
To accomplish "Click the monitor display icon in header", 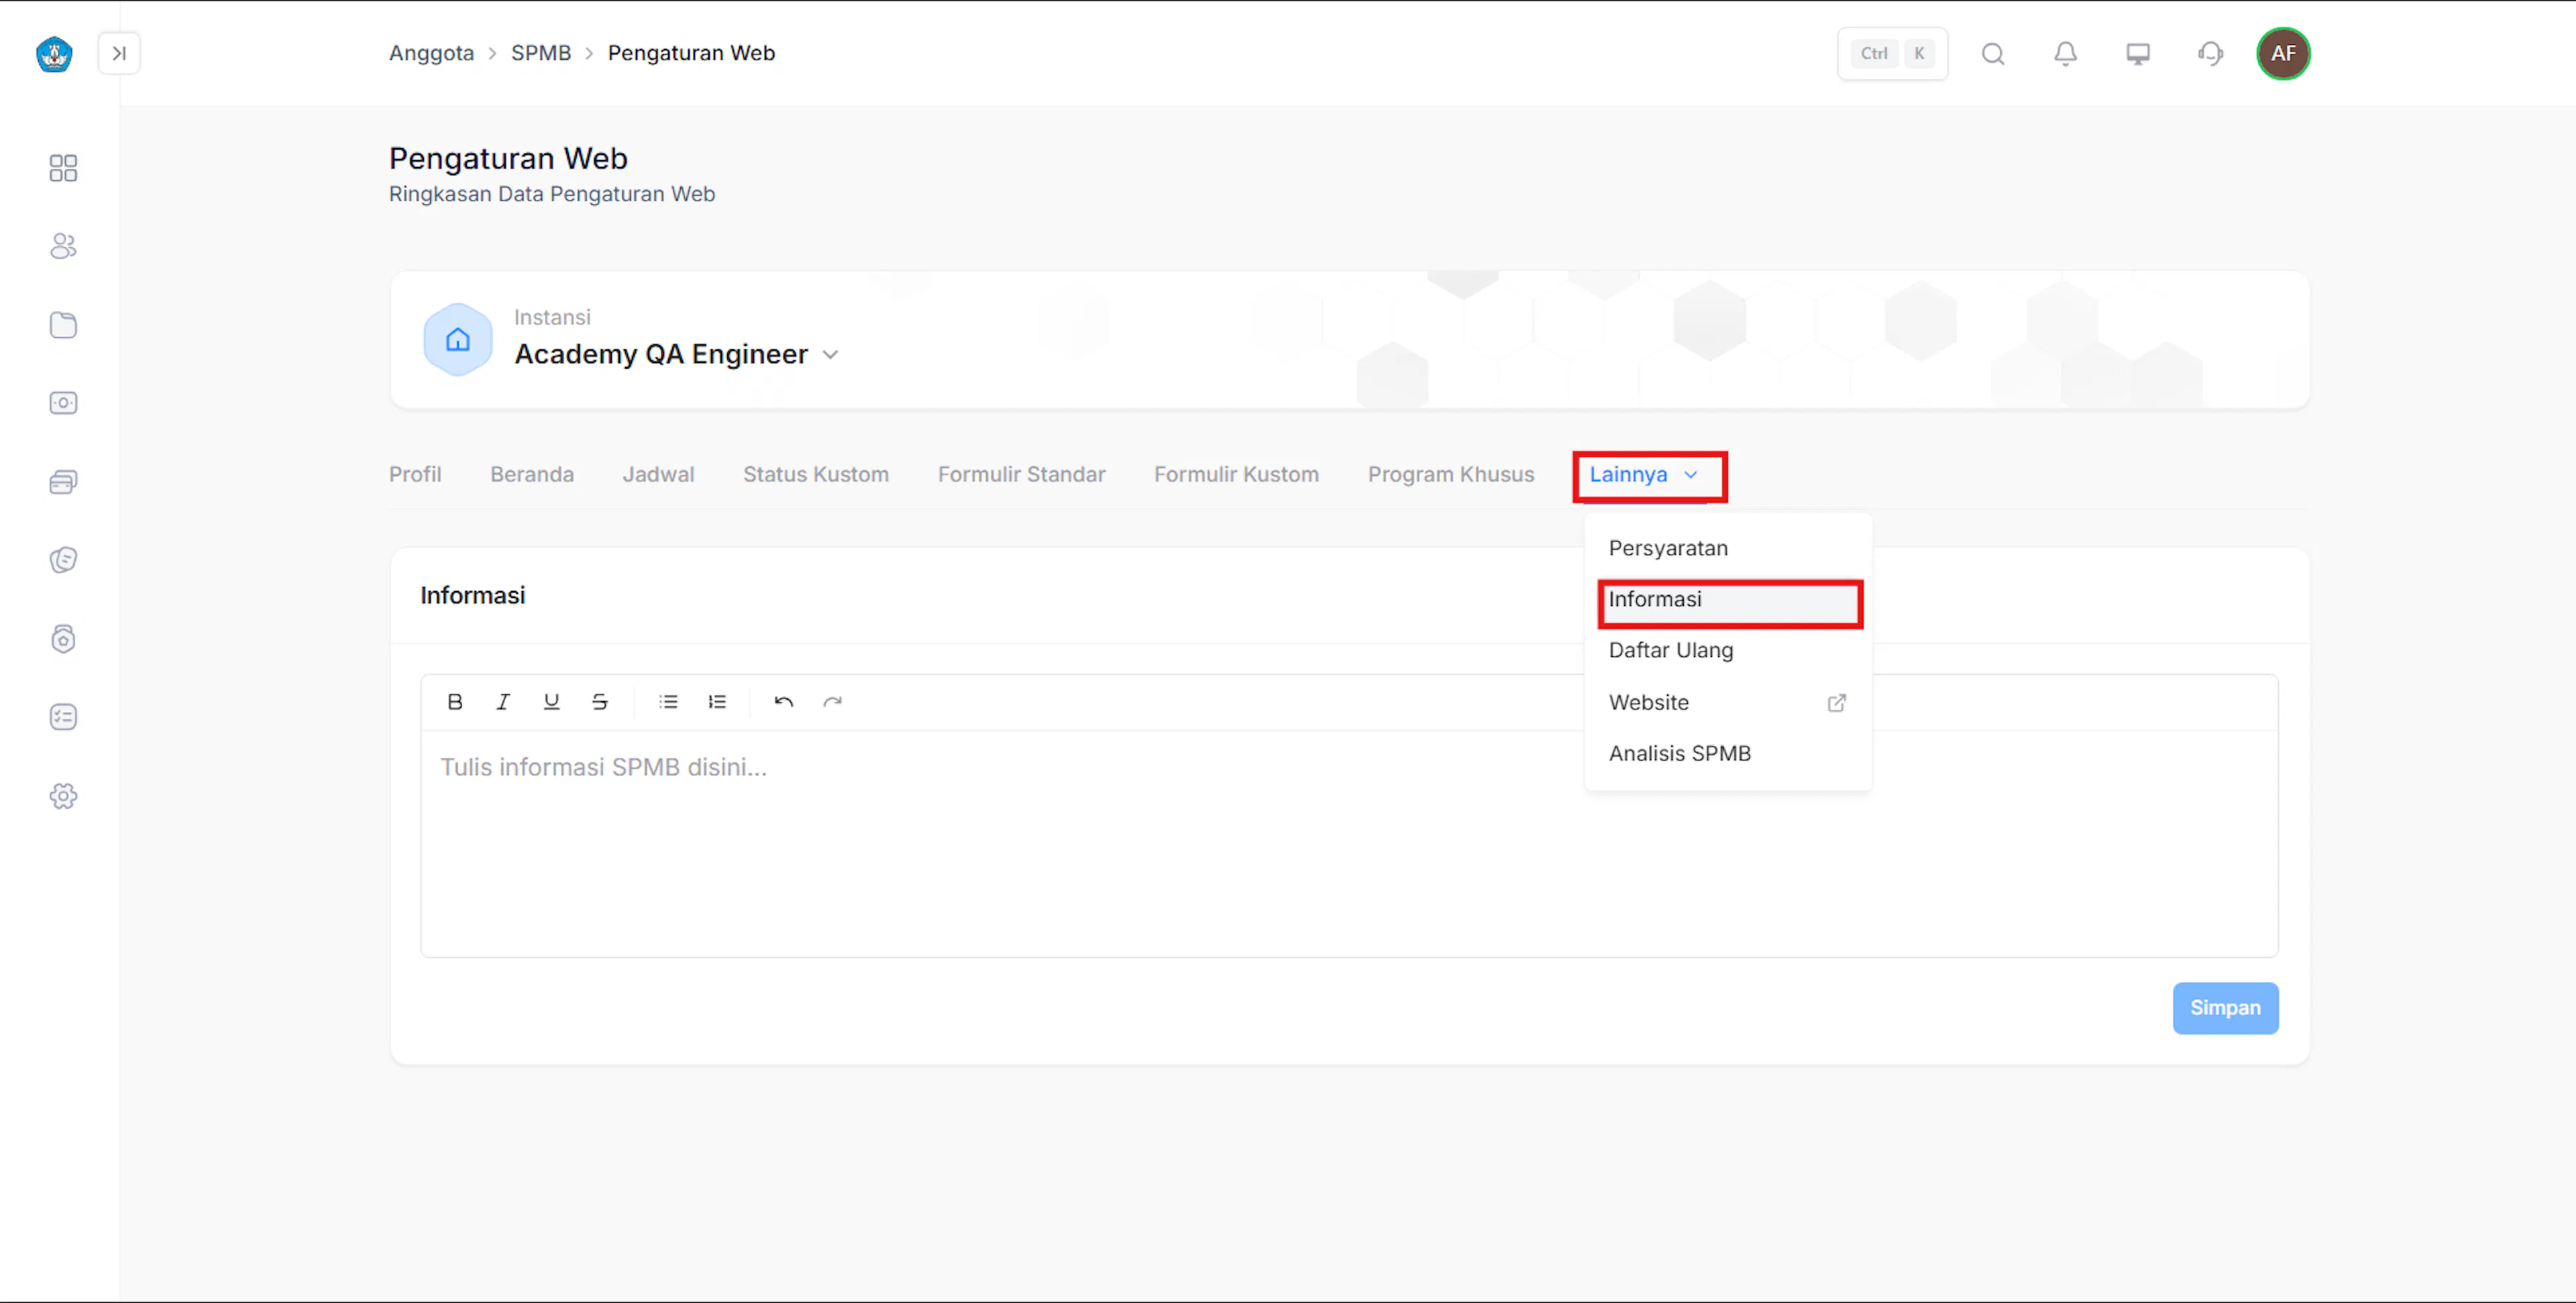I will point(2138,54).
